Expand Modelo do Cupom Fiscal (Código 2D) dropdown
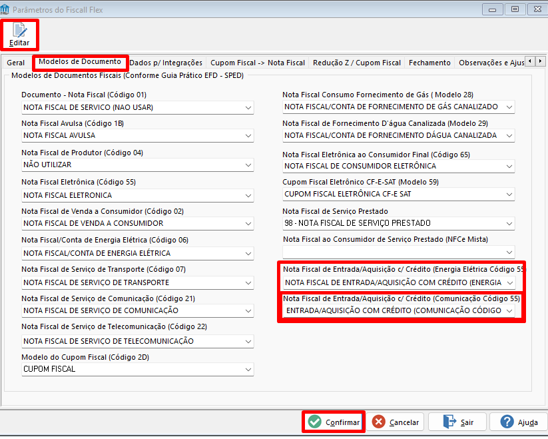Screen dimensions: 548x439 (248, 370)
